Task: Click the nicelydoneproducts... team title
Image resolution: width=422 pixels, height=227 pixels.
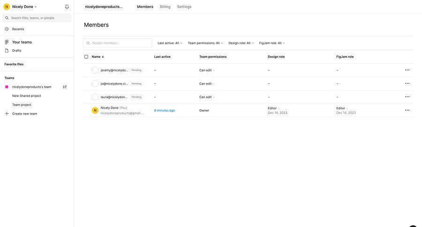Action: click(x=104, y=7)
